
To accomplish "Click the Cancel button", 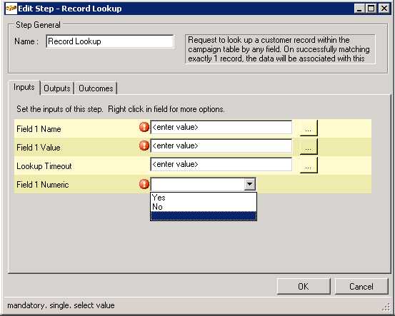I will pyautogui.click(x=361, y=286).
